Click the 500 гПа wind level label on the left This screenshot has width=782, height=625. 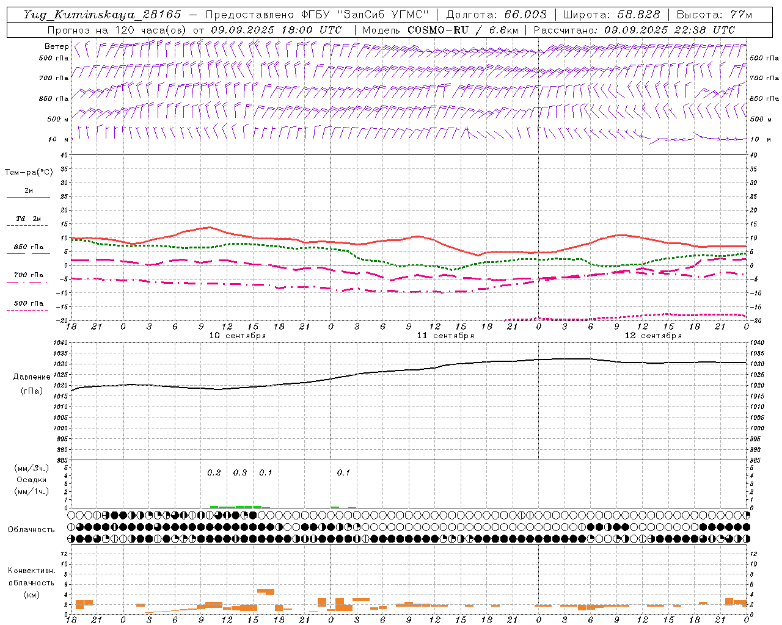(x=54, y=58)
